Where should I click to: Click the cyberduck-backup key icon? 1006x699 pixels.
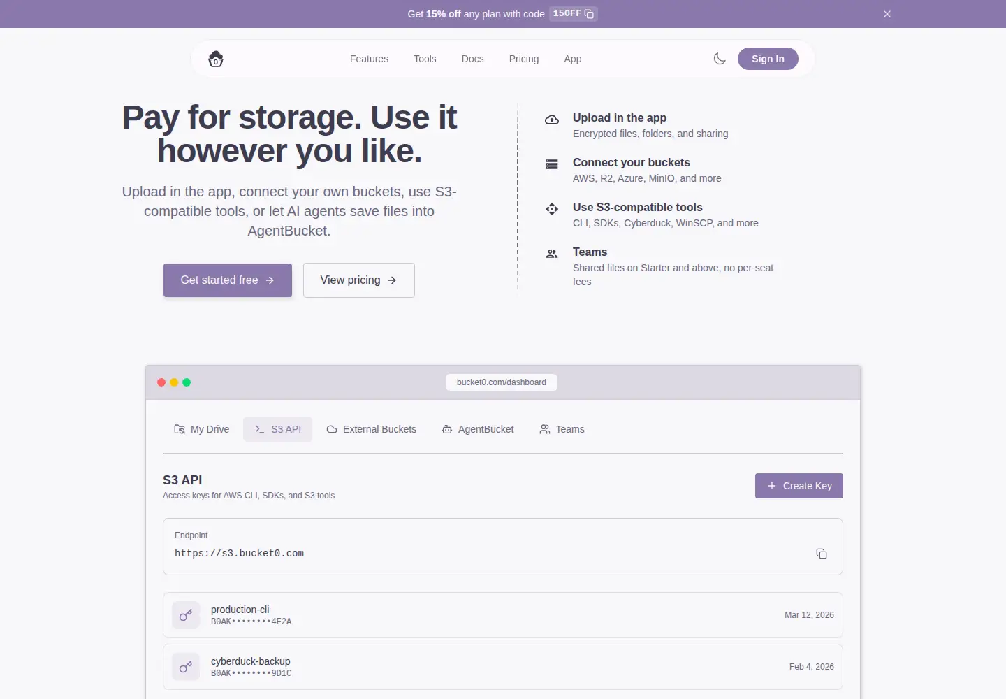point(186,667)
